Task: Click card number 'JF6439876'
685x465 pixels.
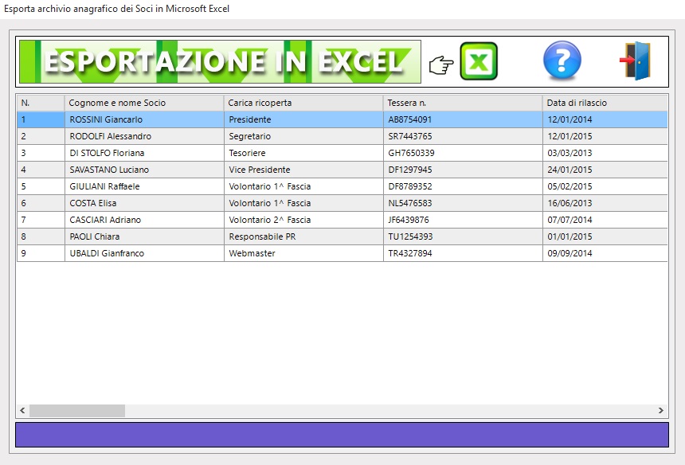Action: click(409, 220)
